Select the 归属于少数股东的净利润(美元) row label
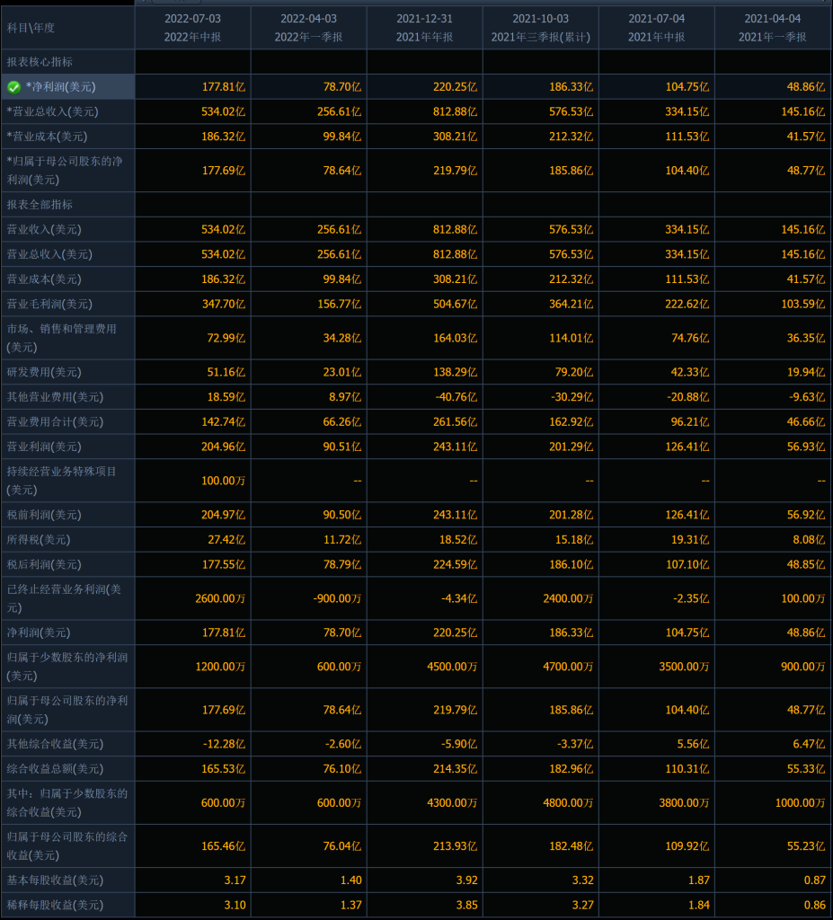The image size is (833, 920). coord(66,667)
